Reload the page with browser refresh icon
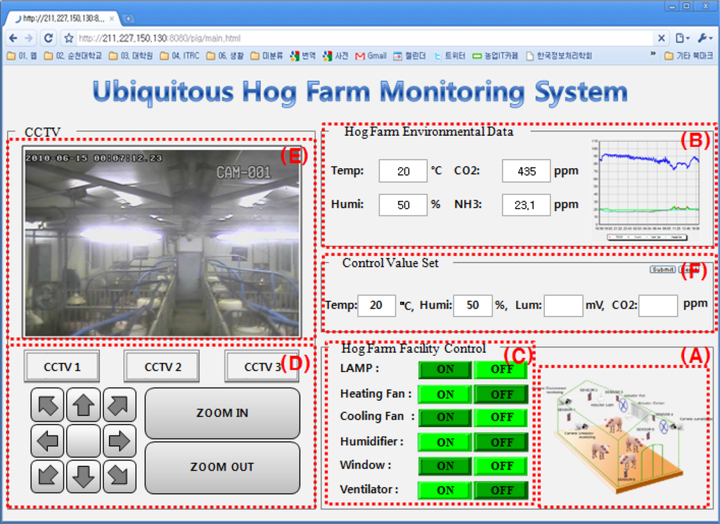This screenshot has height=524, width=720. click(x=48, y=38)
